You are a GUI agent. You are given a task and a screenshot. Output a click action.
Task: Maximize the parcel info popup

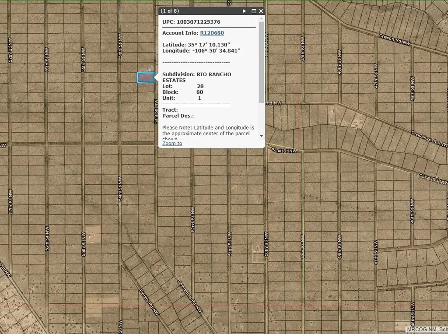(x=253, y=11)
